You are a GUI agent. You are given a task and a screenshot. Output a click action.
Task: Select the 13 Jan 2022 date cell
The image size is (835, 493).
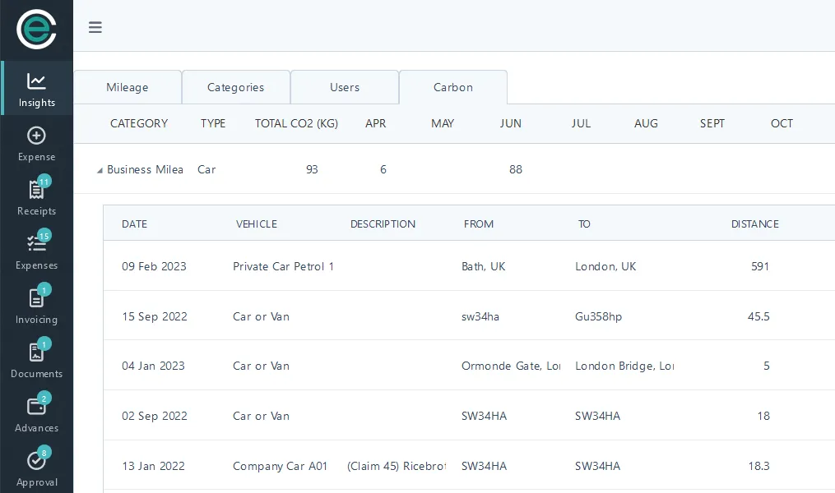point(153,466)
